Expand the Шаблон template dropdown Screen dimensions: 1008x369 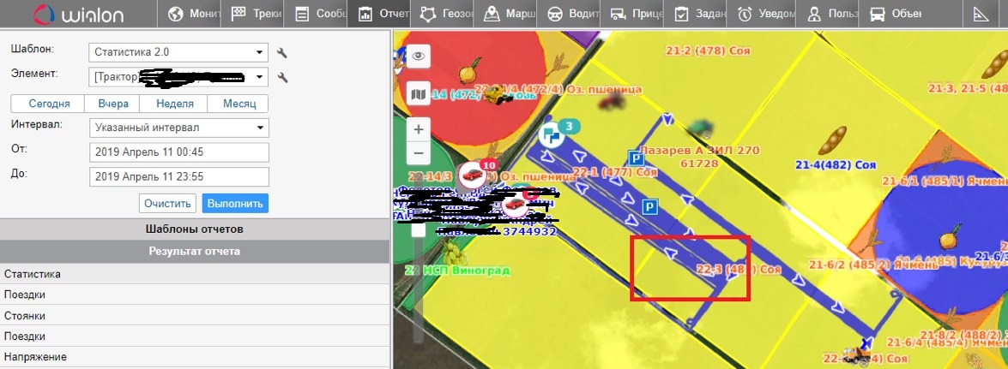click(x=260, y=52)
